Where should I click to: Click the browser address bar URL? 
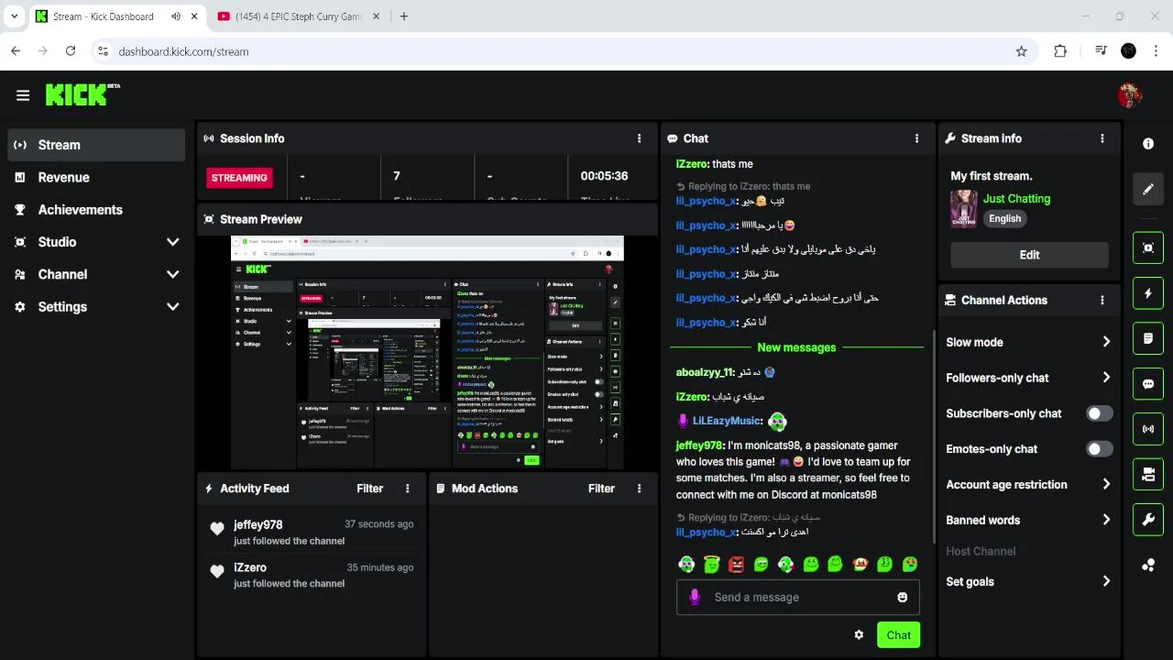coord(183,51)
